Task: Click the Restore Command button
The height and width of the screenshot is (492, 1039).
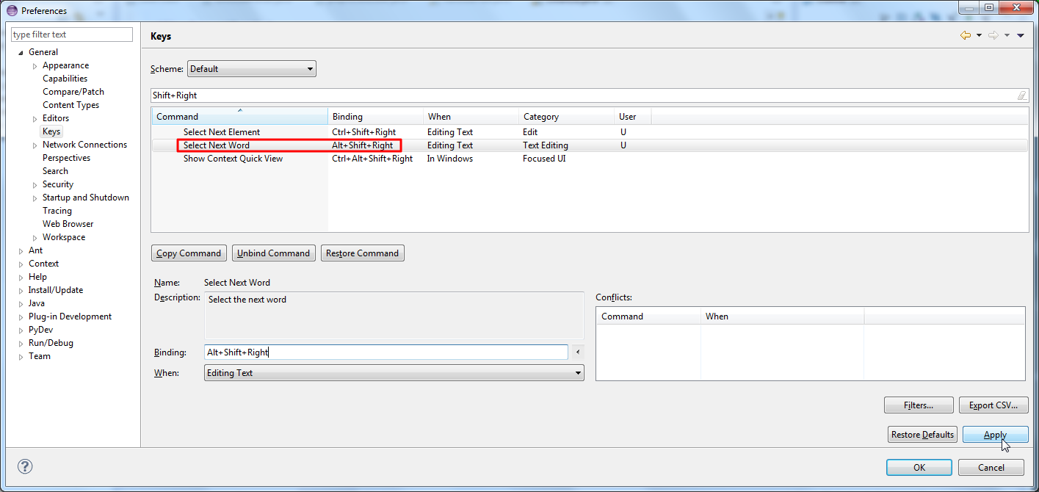Action: click(362, 253)
